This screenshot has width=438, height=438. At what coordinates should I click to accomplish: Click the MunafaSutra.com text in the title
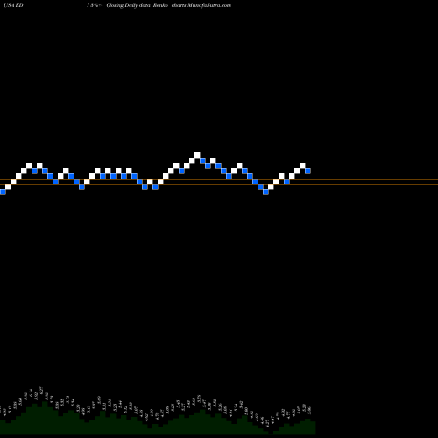(209, 5)
